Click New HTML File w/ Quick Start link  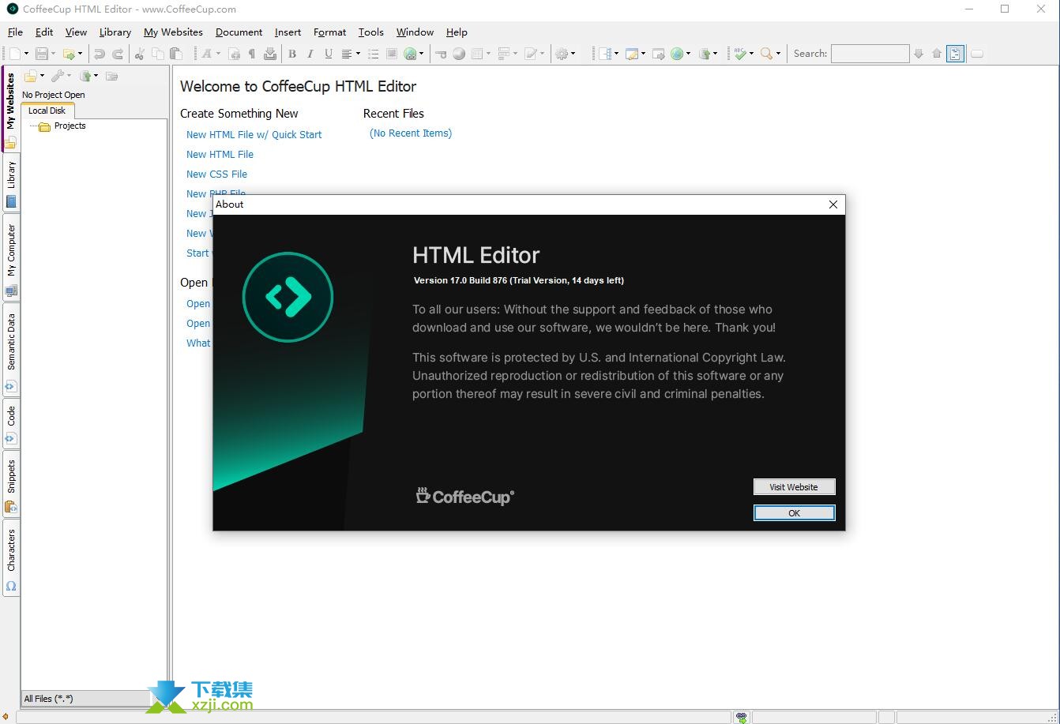tap(254, 135)
